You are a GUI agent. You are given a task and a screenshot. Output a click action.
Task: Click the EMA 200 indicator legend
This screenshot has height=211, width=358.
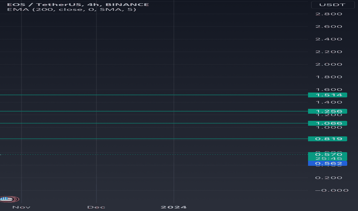click(71, 10)
